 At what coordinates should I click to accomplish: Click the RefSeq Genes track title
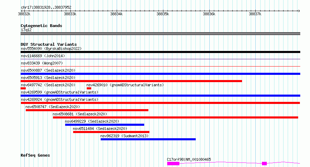tap(35, 155)
